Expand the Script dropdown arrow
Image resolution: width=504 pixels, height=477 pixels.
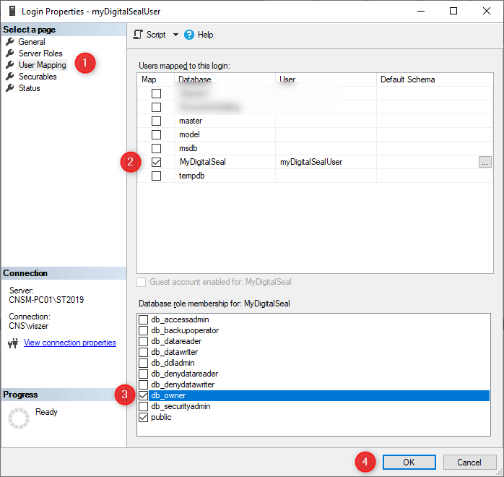[x=175, y=35]
